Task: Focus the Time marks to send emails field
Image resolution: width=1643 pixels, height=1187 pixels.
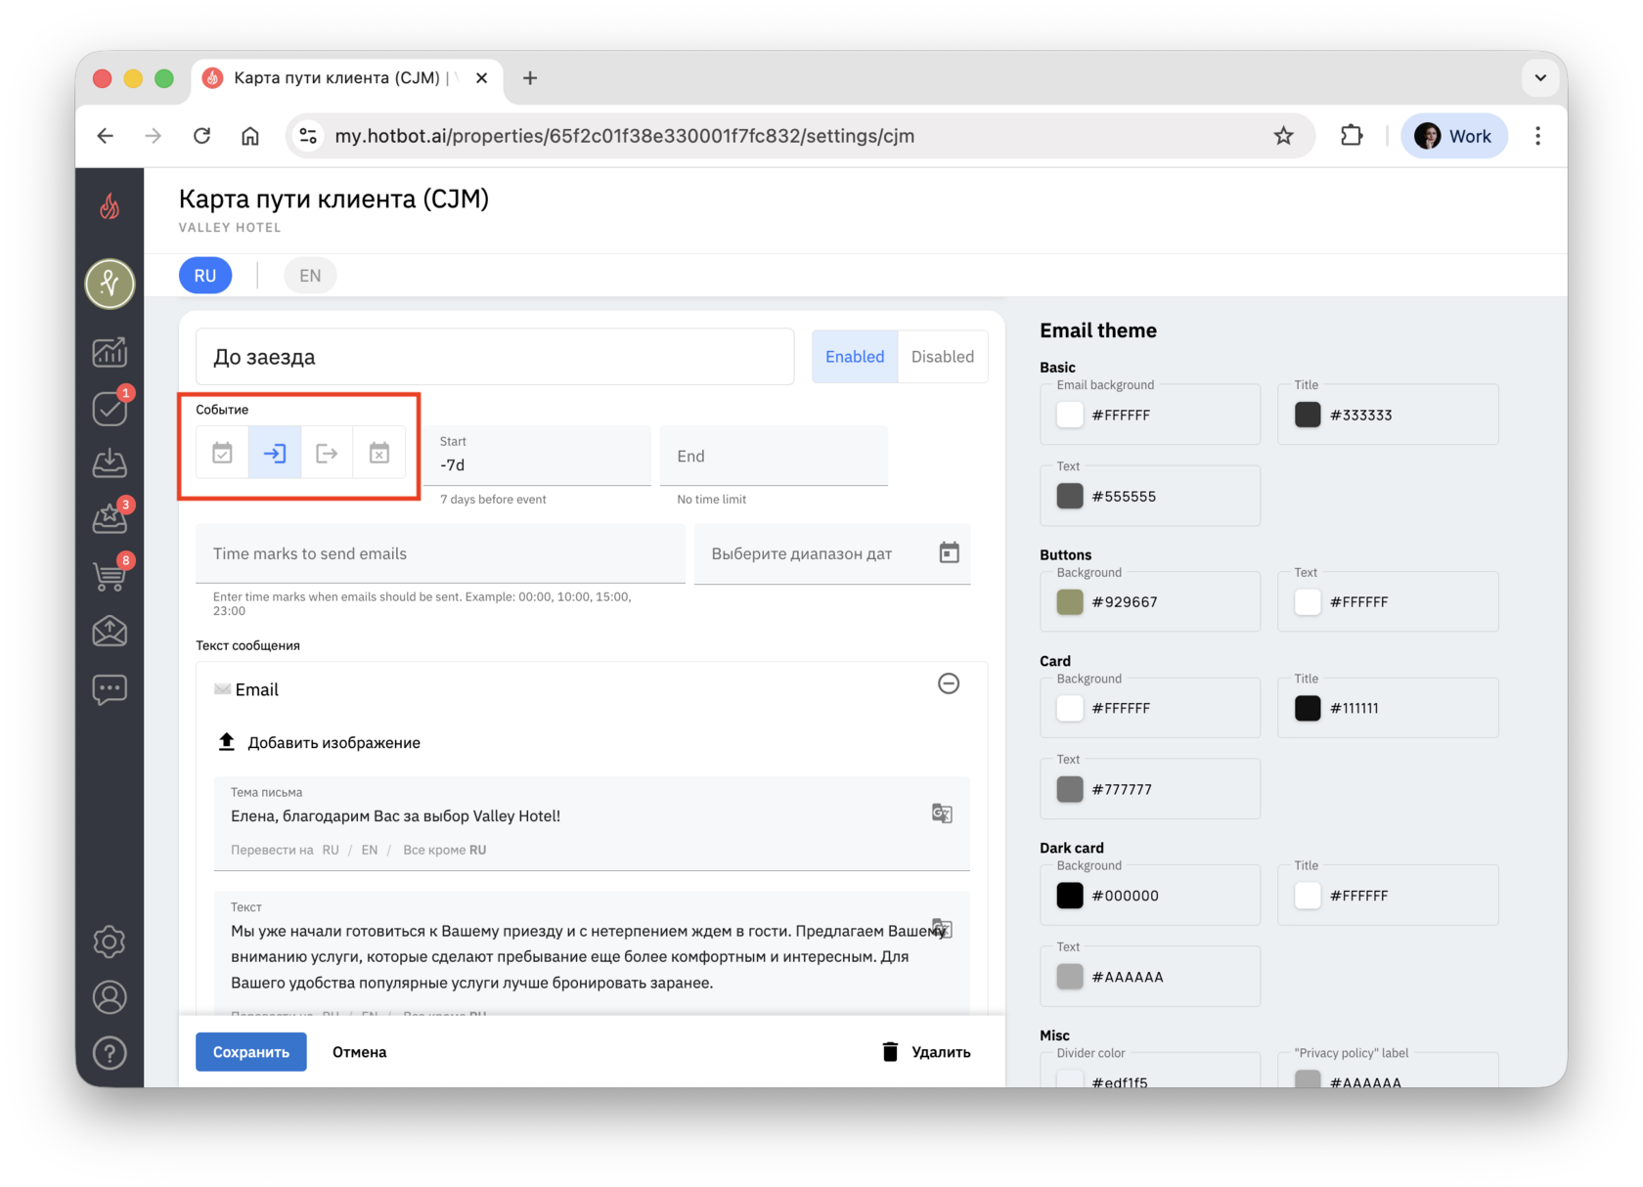Action: (440, 553)
